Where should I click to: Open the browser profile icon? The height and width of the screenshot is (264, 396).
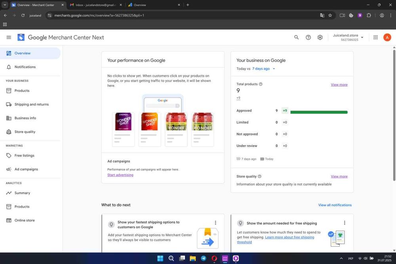tap(382, 15)
